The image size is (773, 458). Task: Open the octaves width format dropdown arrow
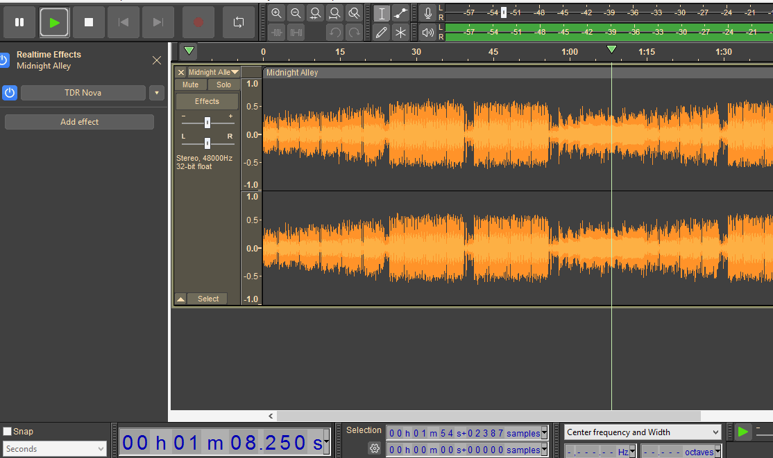[717, 451]
